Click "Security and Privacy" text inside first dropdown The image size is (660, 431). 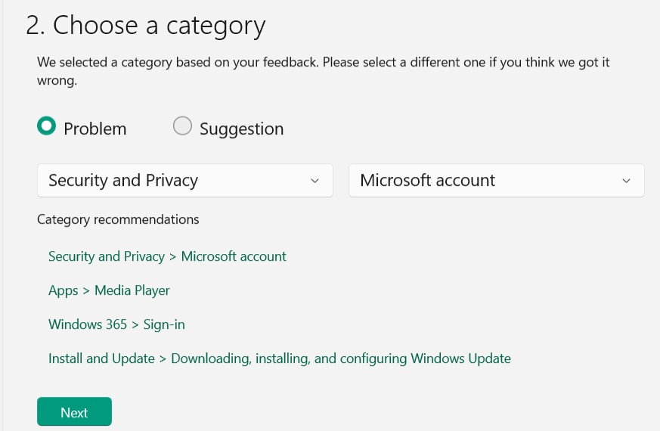coord(123,181)
